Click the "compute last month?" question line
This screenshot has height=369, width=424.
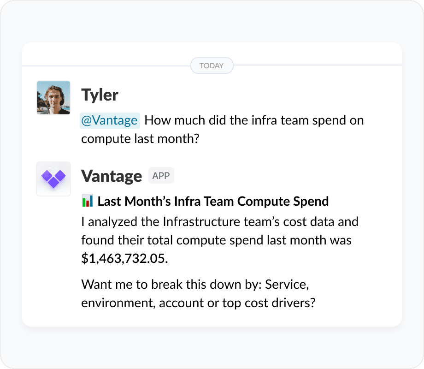pyautogui.click(x=140, y=139)
